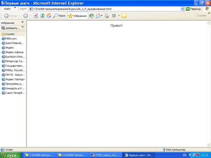
Task: Click the Мой компьютер zone indicator
Action: pyautogui.click(x=174, y=150)
